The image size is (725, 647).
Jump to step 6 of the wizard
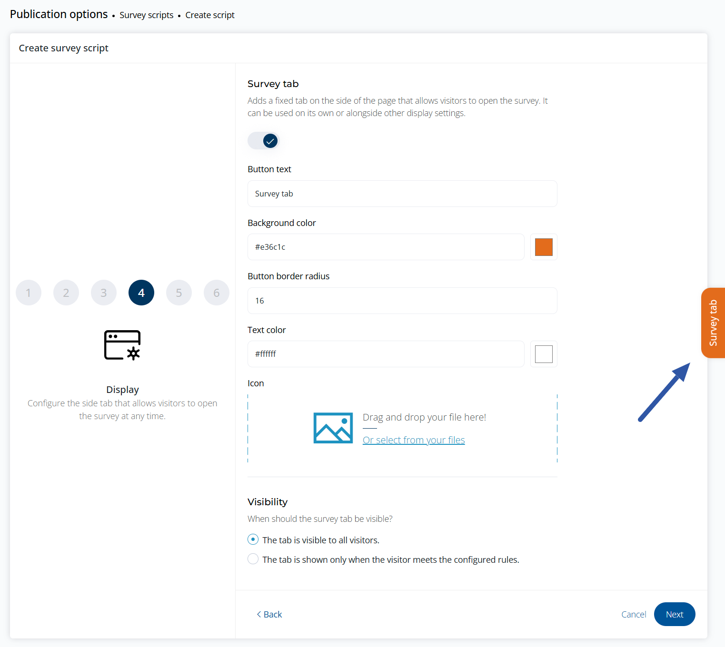[x=217, y=293]
